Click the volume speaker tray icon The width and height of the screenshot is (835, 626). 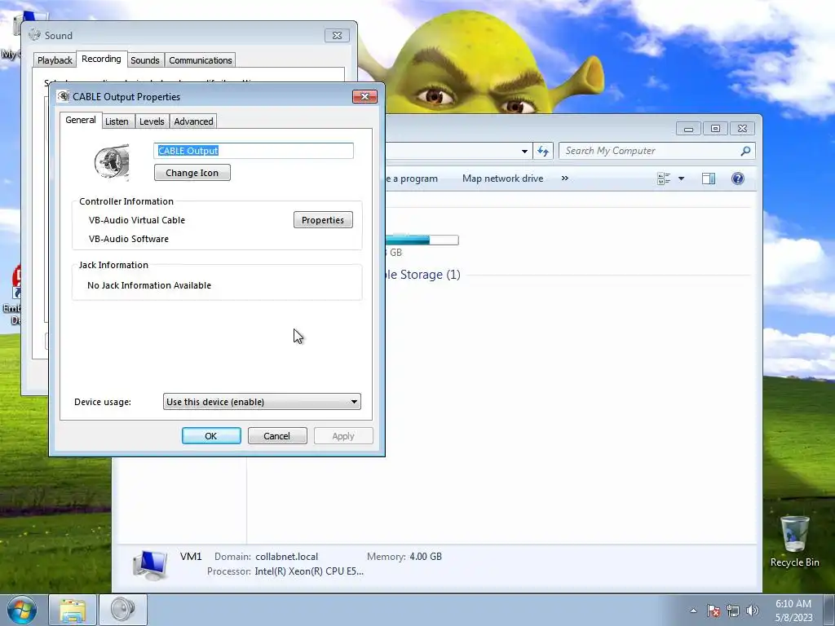pos(753,611)
